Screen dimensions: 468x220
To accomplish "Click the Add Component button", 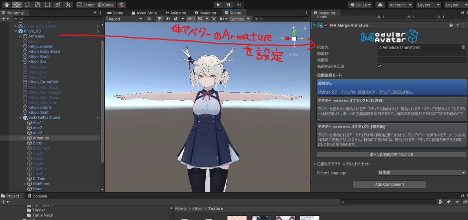I will pos(389,184).
